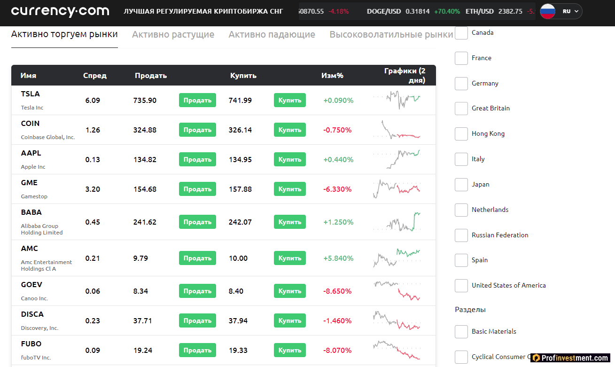Screen dimensions: 615x367
Task: Click Продать button for AAPL
Action: tap(197, 159)
